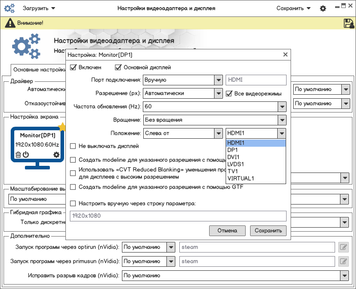
Task: Click the trash icon on Monitor[DP1]
Action: click(x=18, y=155)
